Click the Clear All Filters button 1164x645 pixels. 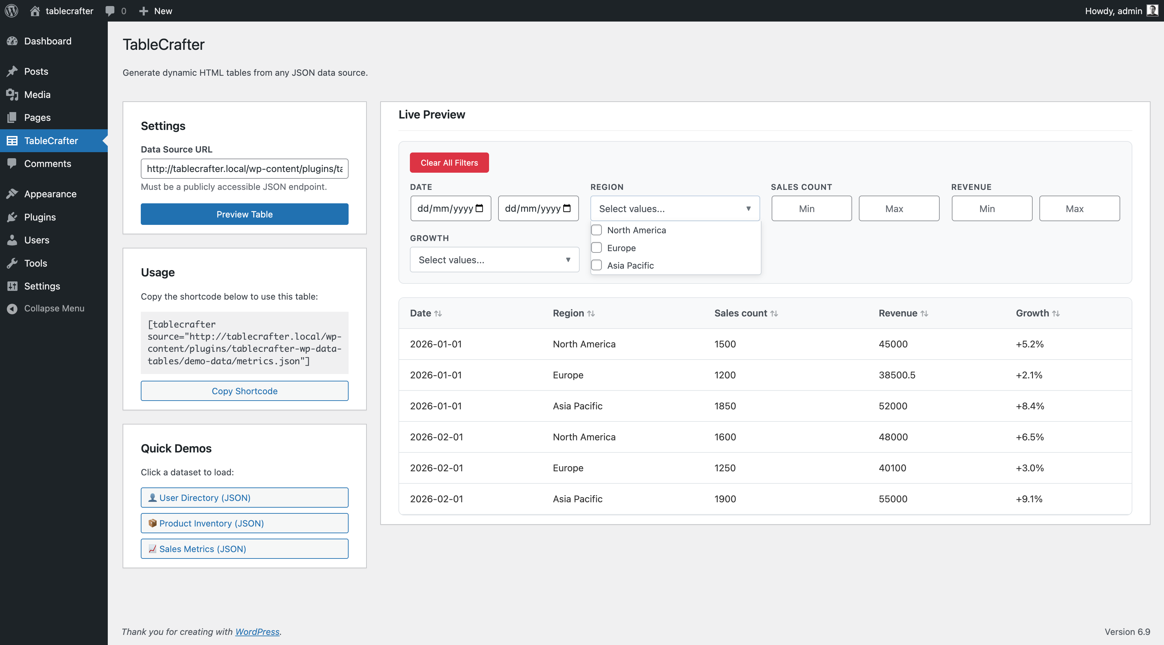(449, 162)
